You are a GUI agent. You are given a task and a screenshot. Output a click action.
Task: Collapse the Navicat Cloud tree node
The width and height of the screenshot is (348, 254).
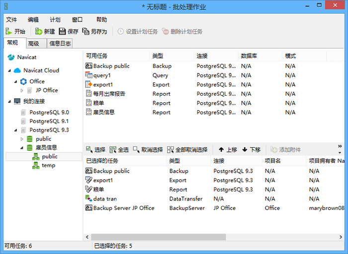pyautogui.click(x=9, y=70)
